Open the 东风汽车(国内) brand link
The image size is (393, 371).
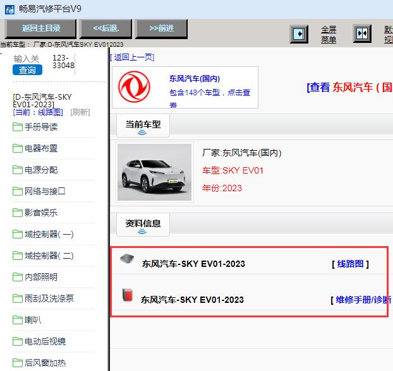(195, 79)
